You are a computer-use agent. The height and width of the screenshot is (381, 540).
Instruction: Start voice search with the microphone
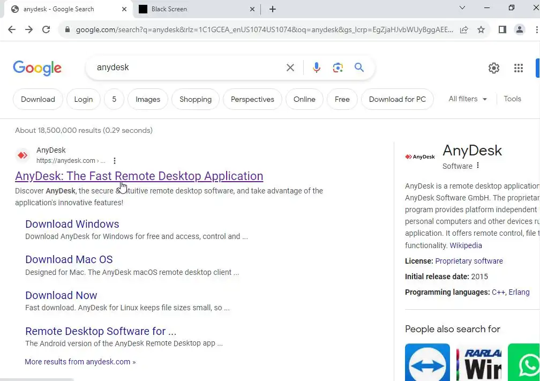tap(317, 68)
